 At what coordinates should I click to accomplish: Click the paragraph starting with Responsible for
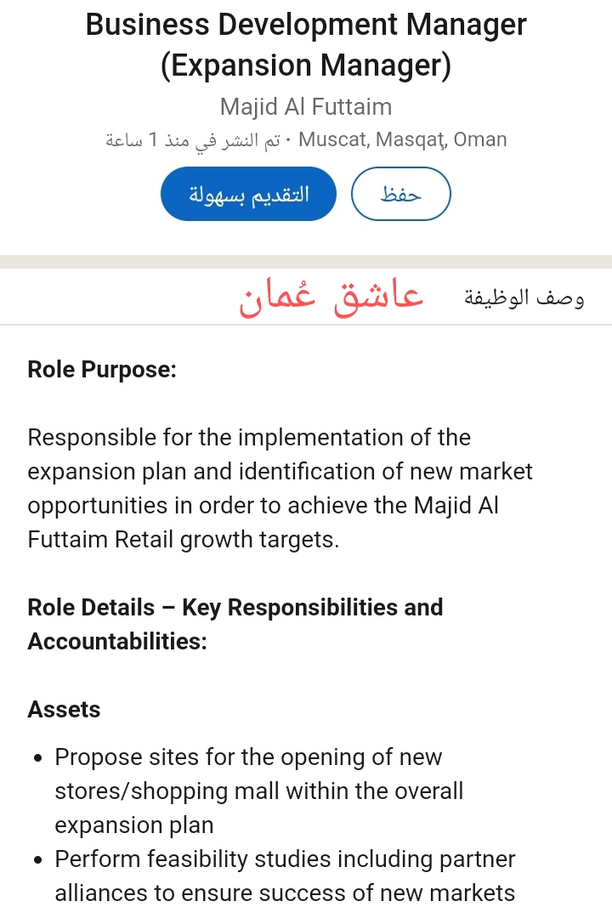tap(280, 488)
